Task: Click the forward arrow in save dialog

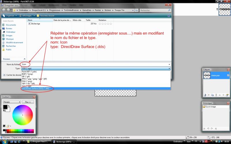Action: point(8,10)
